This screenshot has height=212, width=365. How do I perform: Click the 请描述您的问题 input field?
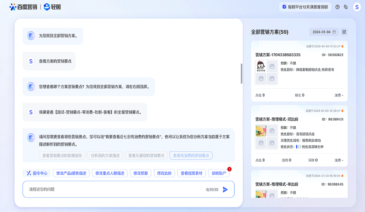point(116,190)
